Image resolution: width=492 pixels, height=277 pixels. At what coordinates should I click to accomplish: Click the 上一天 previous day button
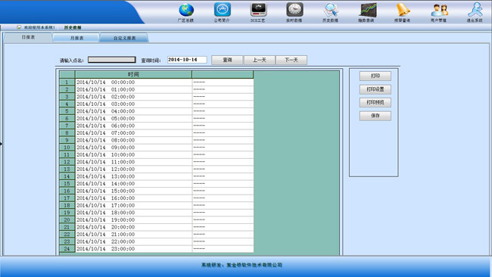260,60
